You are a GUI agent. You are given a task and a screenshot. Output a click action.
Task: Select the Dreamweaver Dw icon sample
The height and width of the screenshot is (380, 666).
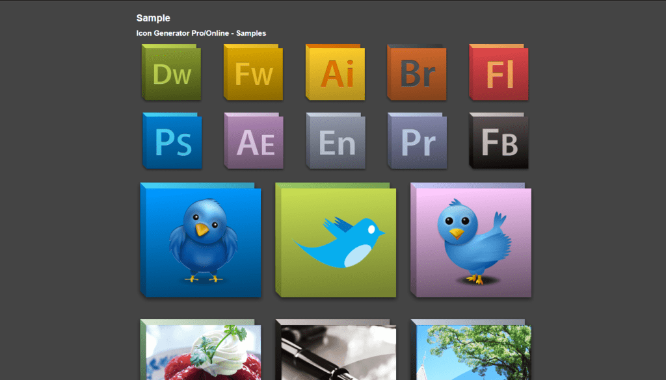[x=171, y=73]
